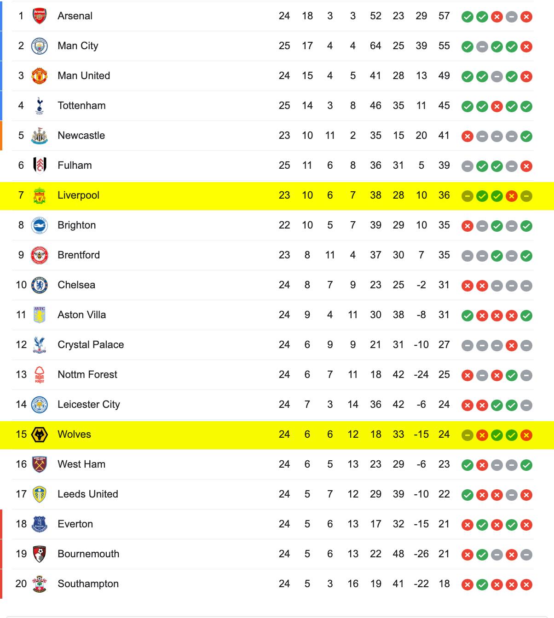Click Crystal Palace's red loss form icon

(512, 346)
